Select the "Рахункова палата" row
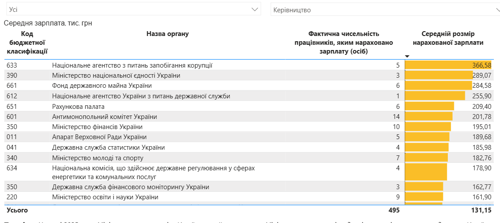Image resolution: width=500 pixels, height=223 pixels. pyautogui.click(x=78, y=107)
